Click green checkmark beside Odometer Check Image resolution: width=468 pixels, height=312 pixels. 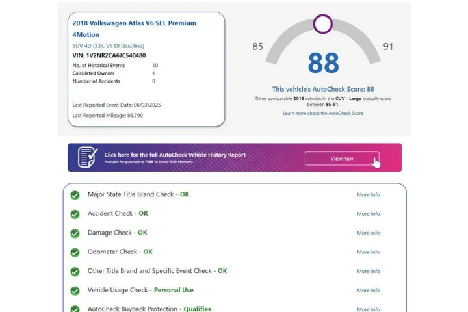point(75,252)
